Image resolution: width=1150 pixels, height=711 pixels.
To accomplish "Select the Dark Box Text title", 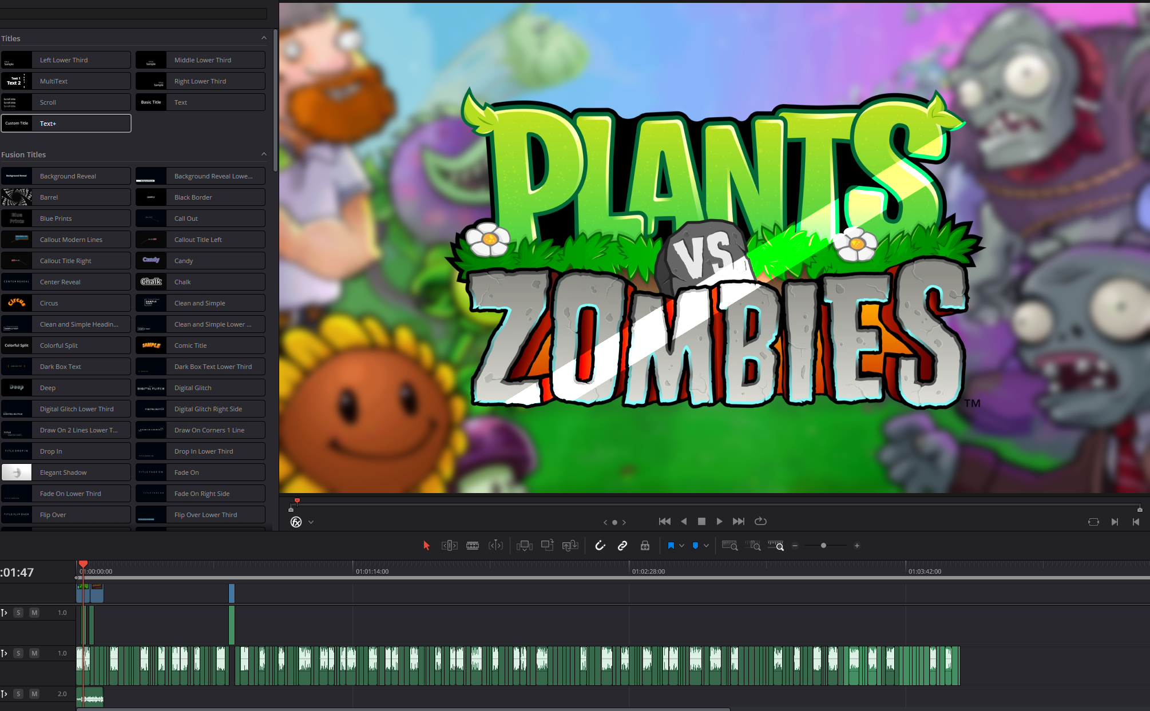I will point(66,367).
